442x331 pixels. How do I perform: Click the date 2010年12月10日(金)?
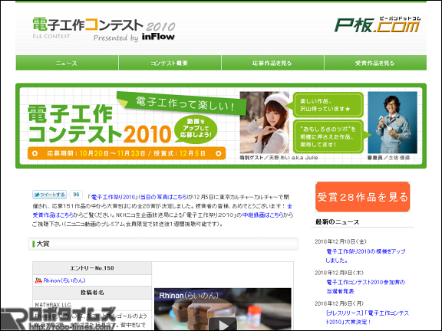341,241
